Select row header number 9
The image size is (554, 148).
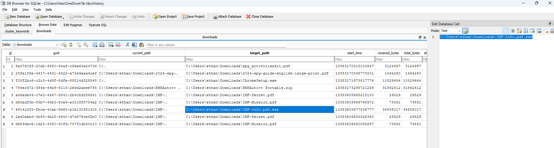pos(4,124)
